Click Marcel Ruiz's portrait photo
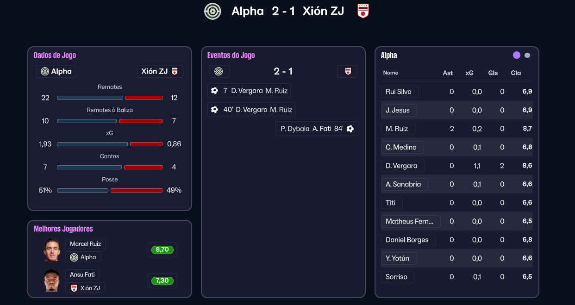This screenshot has width=575, height=305. [52, 249]
